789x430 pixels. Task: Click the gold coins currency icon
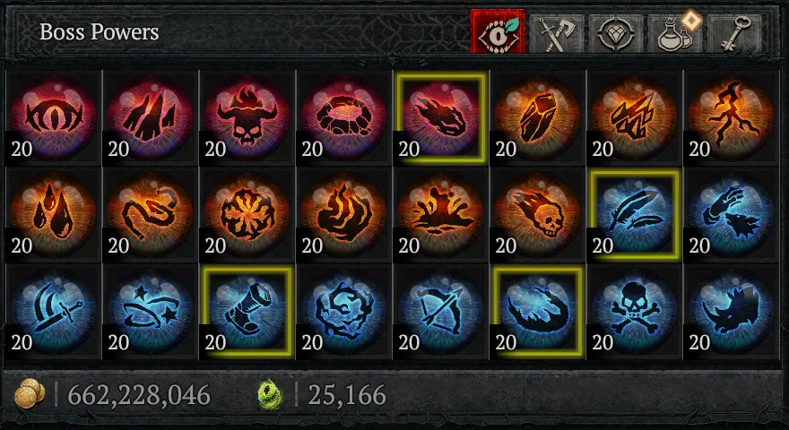(30, 394)
